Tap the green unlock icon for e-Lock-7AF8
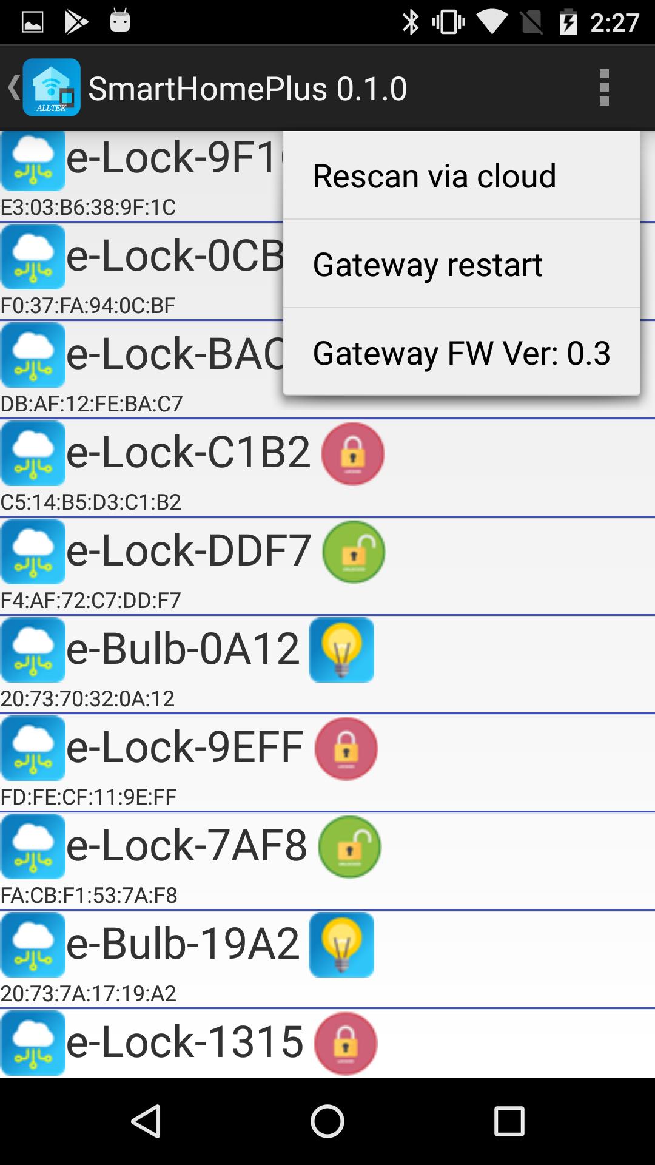The image size is (655, 1165). point(350,846)
